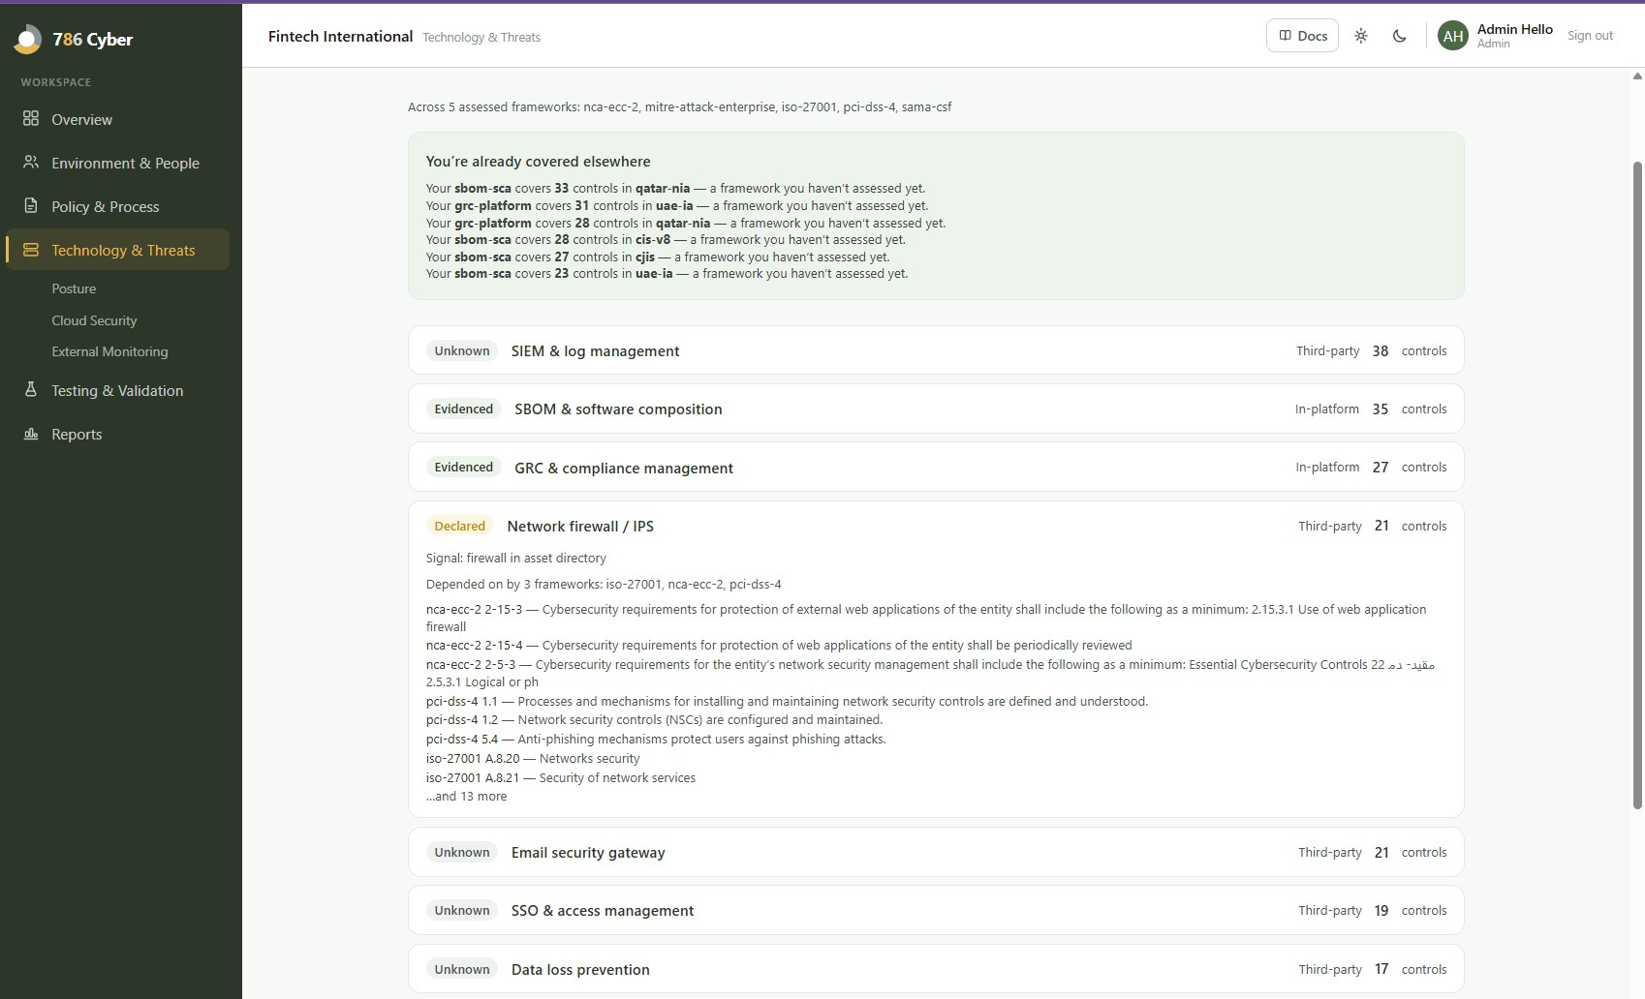Click "Depended on by 3 frameworks" line

[604, 584]
